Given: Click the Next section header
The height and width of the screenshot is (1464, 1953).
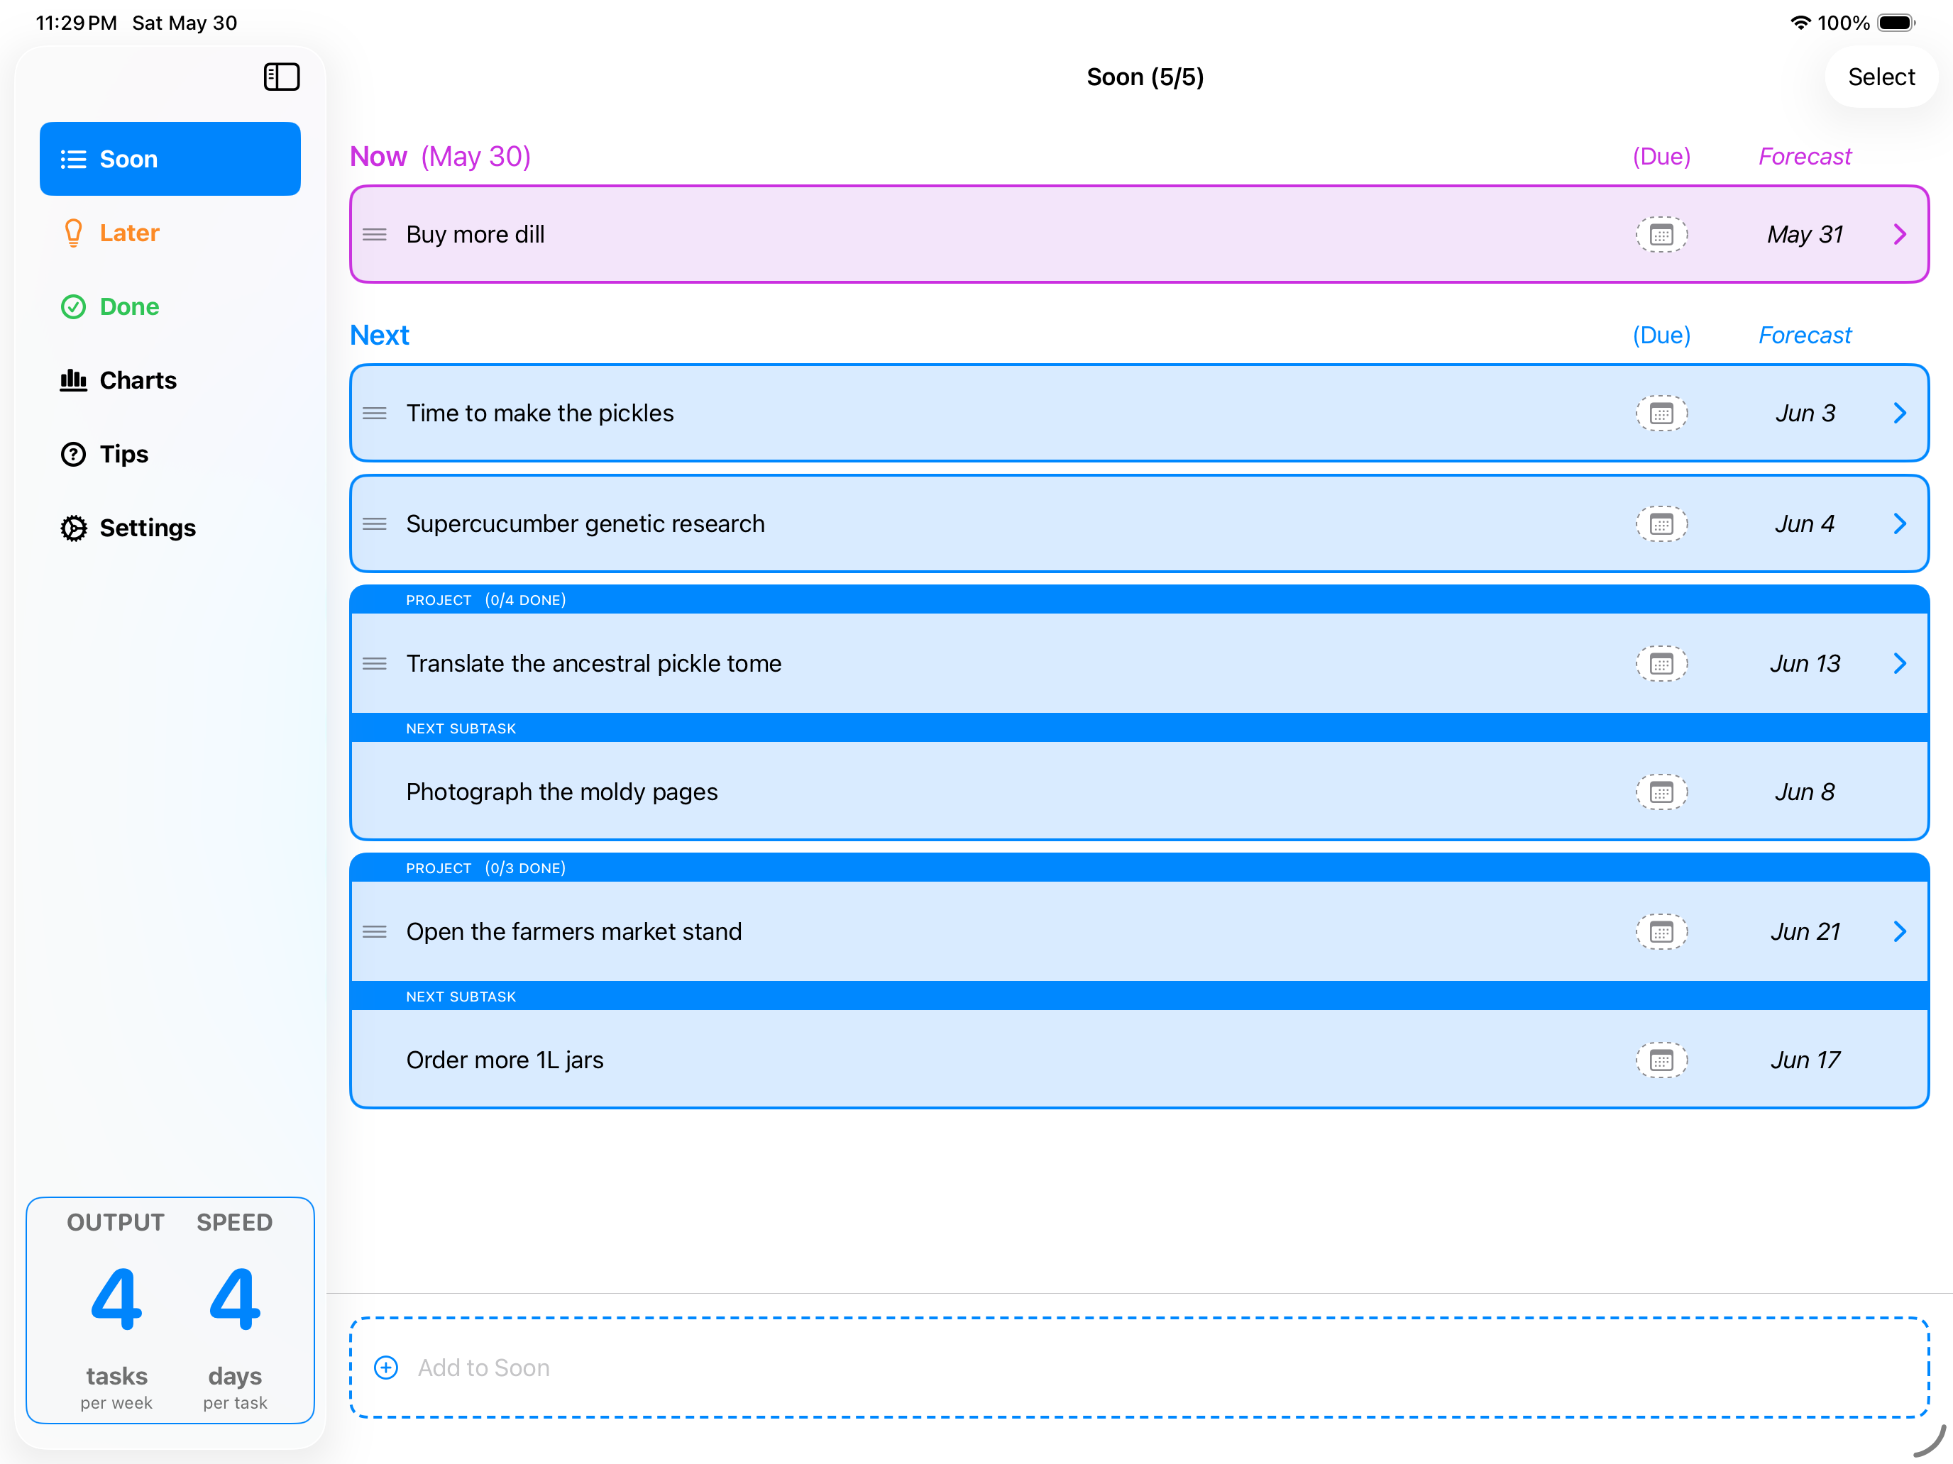Looking at the screenshot, I should click(380, 335).
